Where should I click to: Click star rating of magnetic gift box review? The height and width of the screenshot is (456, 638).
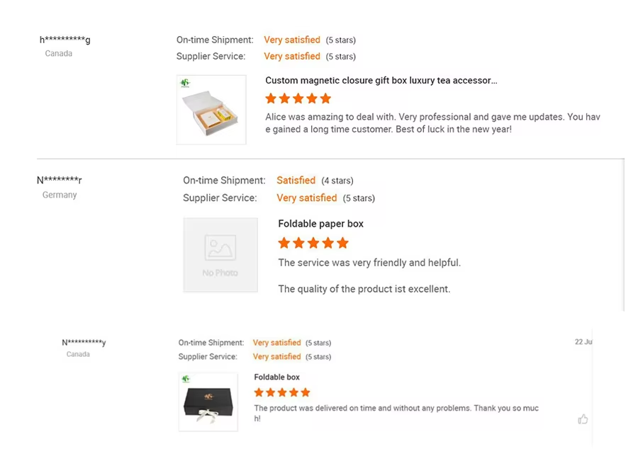tap(298, 98)
